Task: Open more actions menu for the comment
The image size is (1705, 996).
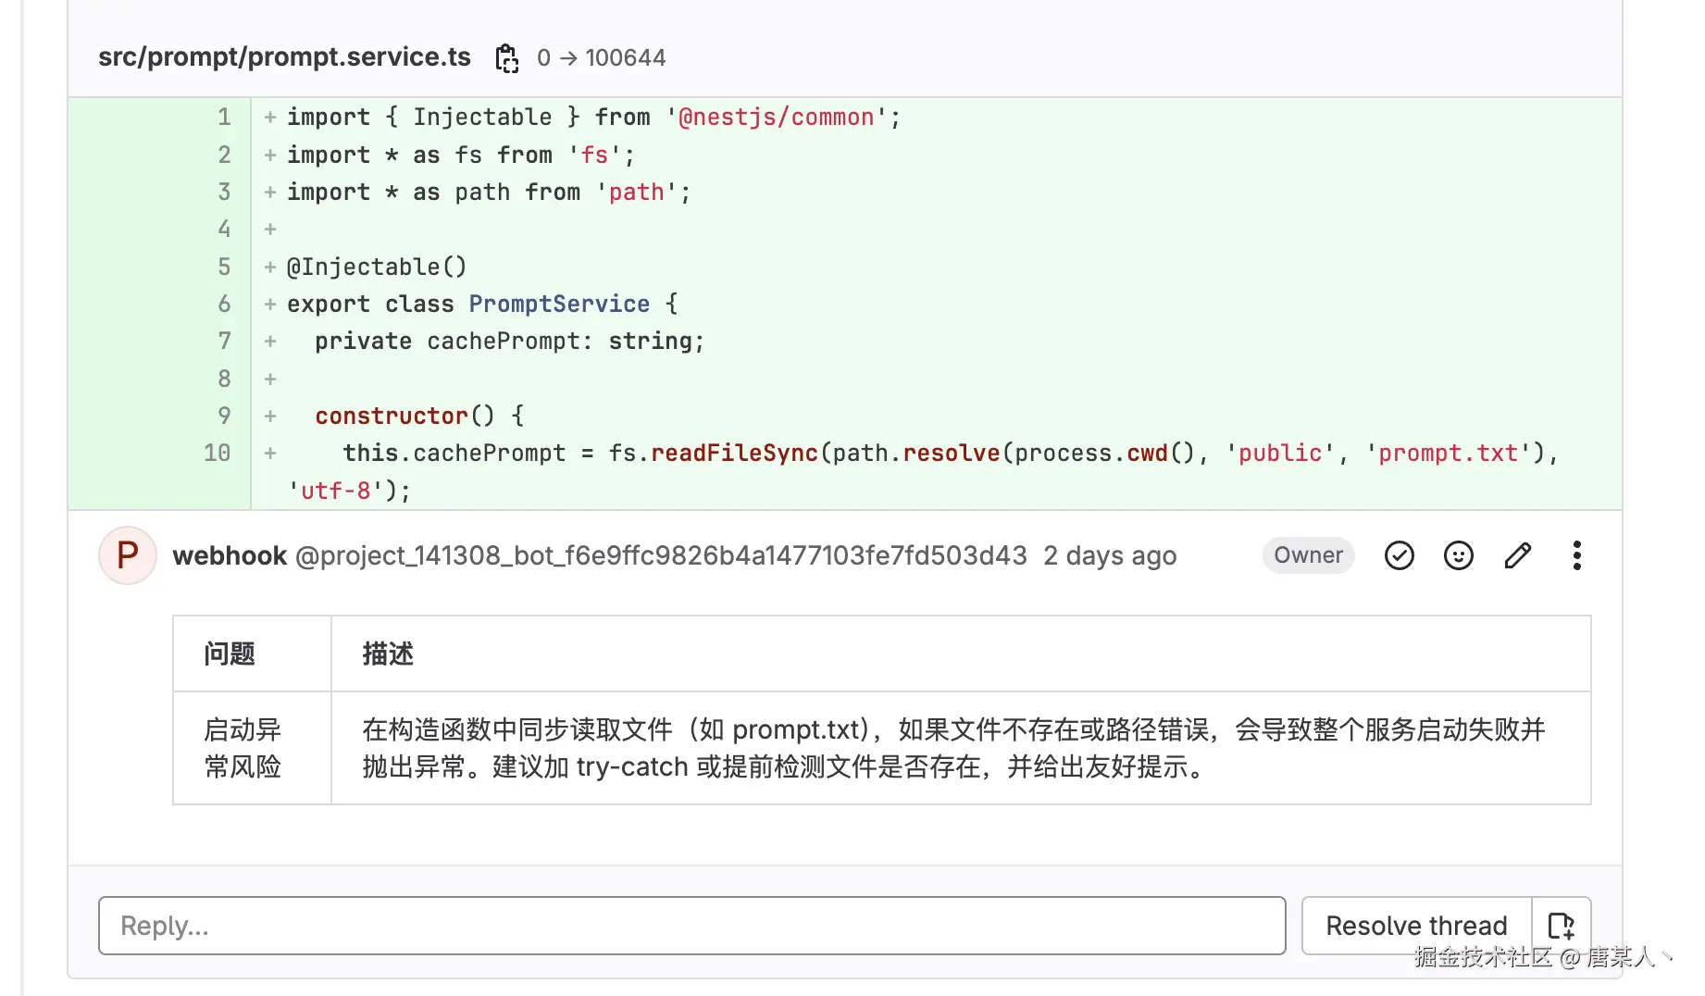Action: [x=1576, y=555]
